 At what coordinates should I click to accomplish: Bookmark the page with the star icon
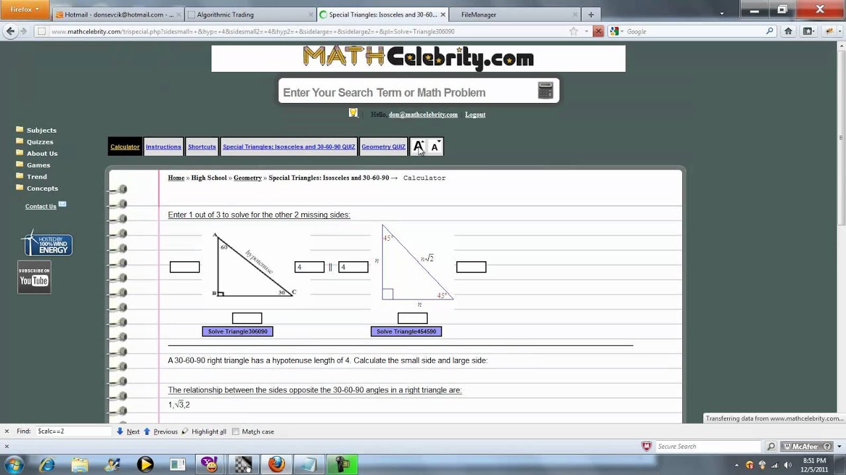pos(574,31)
